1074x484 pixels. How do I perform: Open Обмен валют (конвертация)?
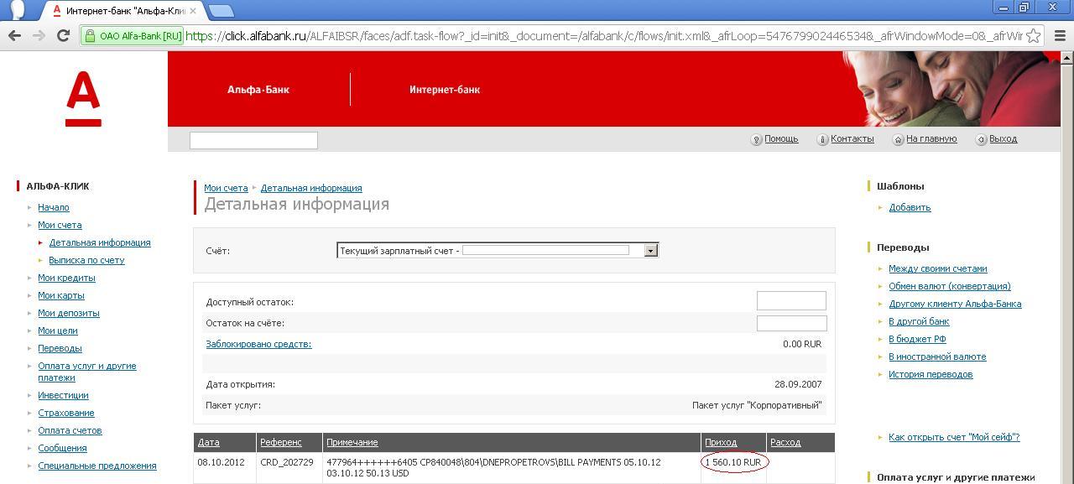coord(950,286)
